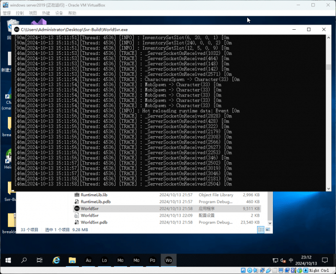Switch to the Pa taskbar window
Image resolution: width=336 pixels, height=274 pixels.
click(x=153, y=259)
